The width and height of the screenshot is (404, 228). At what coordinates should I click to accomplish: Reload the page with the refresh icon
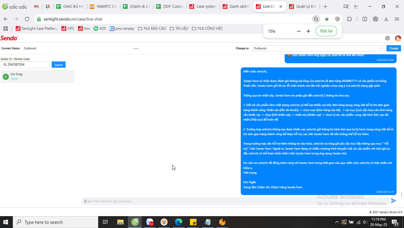[x=27, y=19]
